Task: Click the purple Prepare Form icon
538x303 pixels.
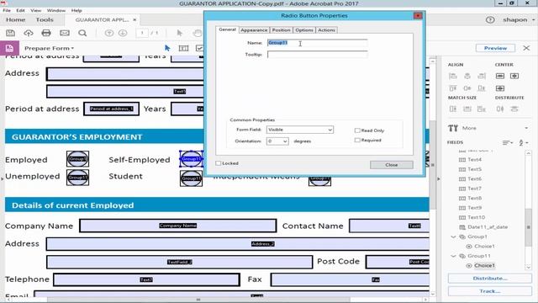Action: (9, 48)
